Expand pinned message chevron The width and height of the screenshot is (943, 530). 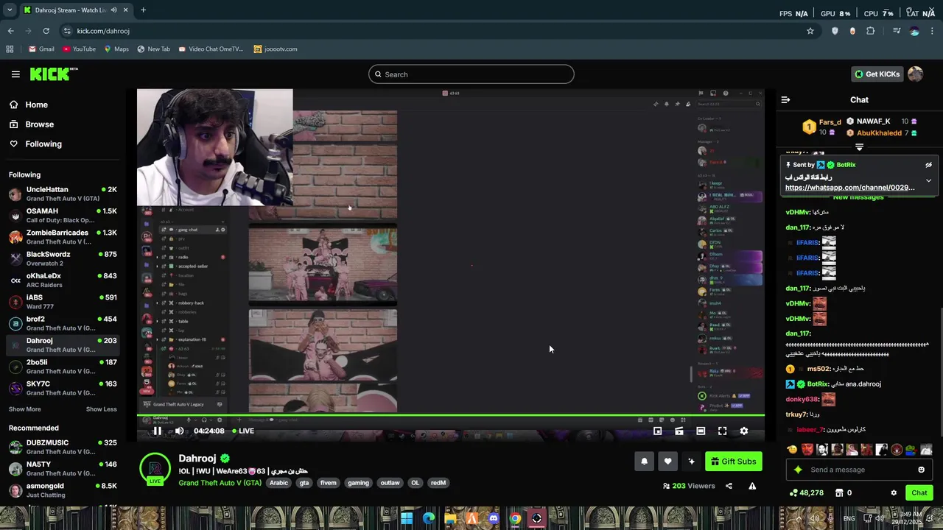coord(928,180)
